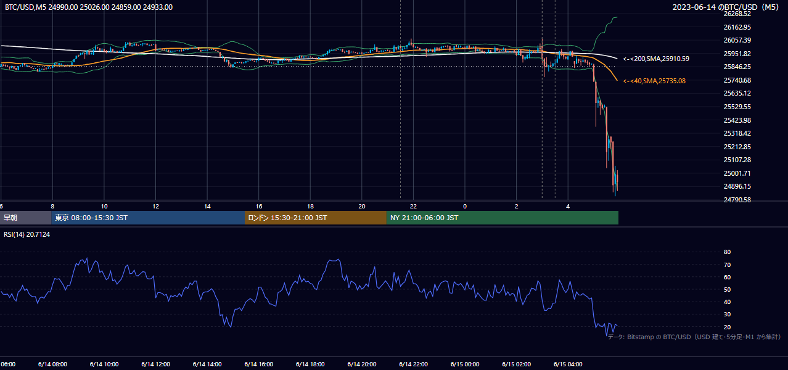Click the 6/15 02:00 time label

pos(516,364)
